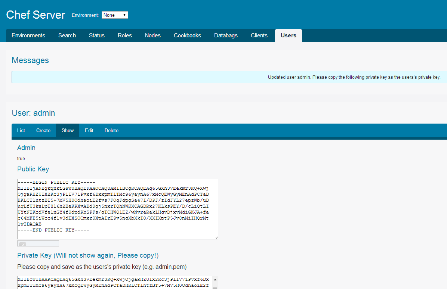Click the 'User: admin' heading

(x=33, y=113)
